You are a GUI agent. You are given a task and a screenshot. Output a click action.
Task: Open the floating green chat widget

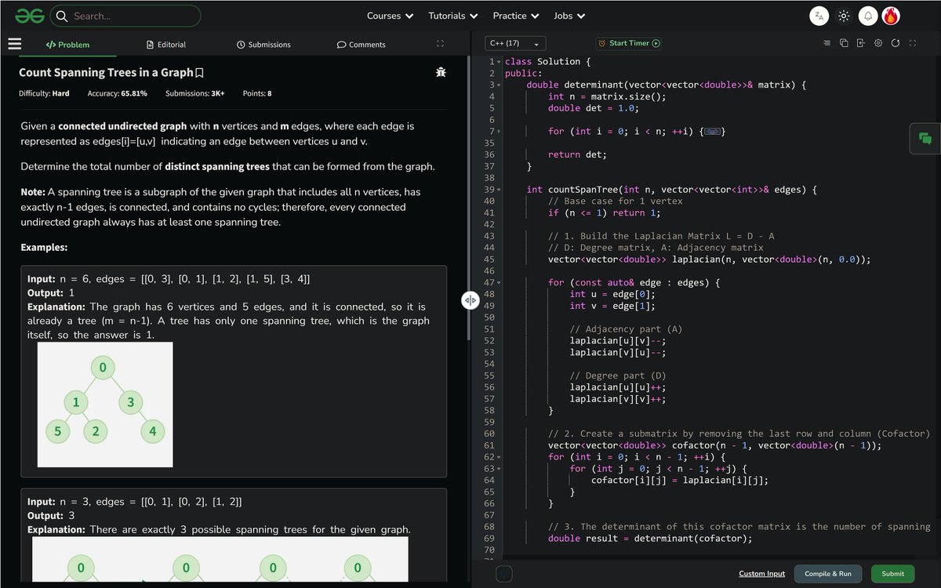pos(925,139)
